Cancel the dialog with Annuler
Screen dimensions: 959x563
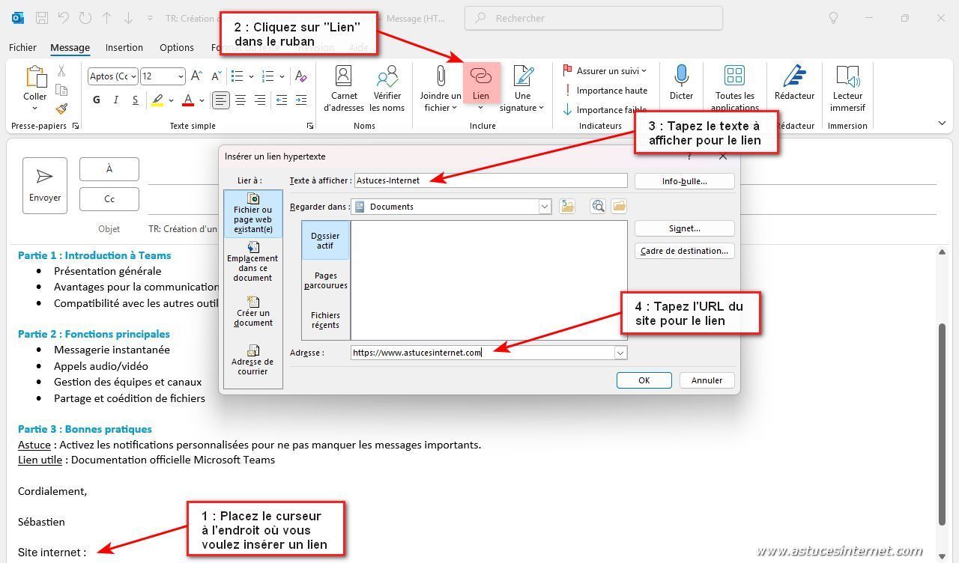707,380
